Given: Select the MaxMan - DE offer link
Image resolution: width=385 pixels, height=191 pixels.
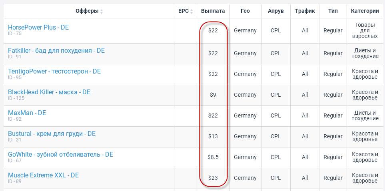Looking at the screenshot, I should click(x=27, y=113).
